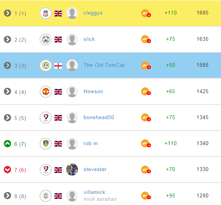Open villamick's profile name link

pyautogui.click(x=94, y=192)
